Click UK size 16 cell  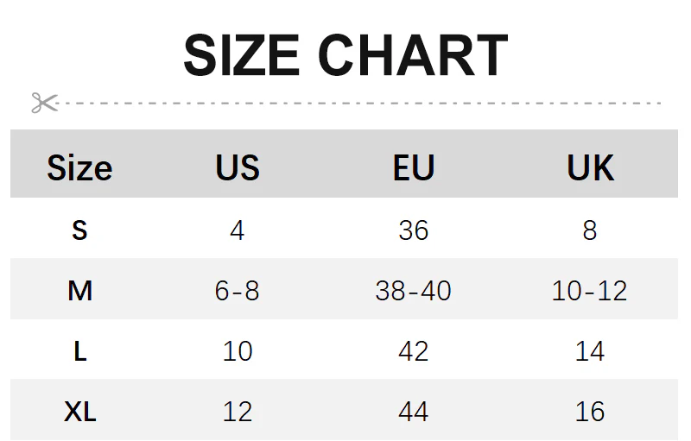590,412
